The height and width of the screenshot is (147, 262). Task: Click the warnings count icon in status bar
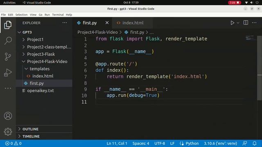tap(16, 143)
